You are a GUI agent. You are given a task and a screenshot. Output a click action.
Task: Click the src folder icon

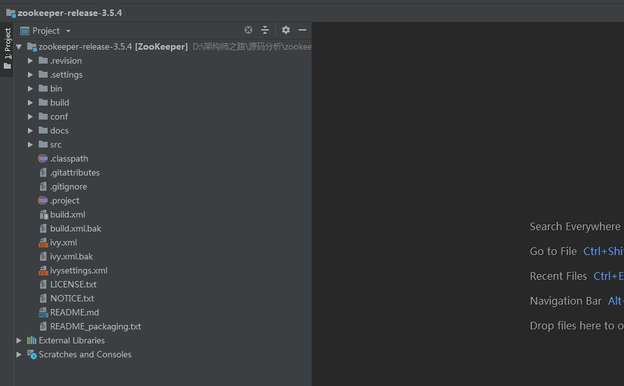point(43,144)
